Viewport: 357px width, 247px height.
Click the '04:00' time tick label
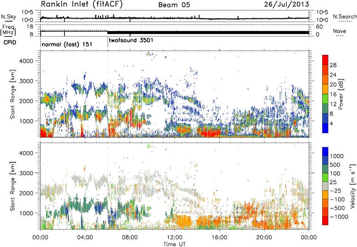click(85, 238)
